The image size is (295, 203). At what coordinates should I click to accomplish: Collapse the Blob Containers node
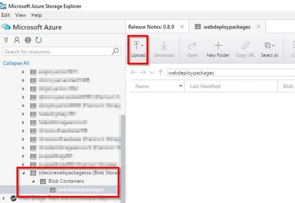[33, 181]
